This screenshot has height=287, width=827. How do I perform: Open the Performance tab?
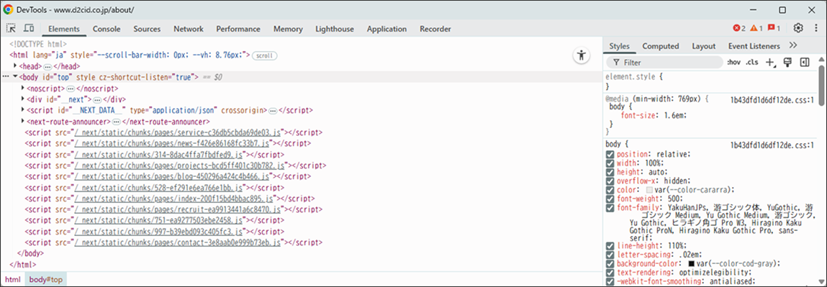(x=238, y=29)
